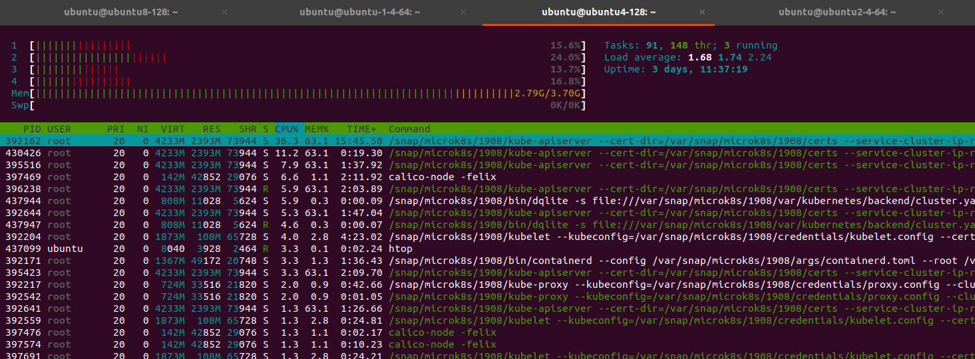Screen dimensions: 975x359
Task: Sort processes by the PID column header
Action: tap(31, 129)
